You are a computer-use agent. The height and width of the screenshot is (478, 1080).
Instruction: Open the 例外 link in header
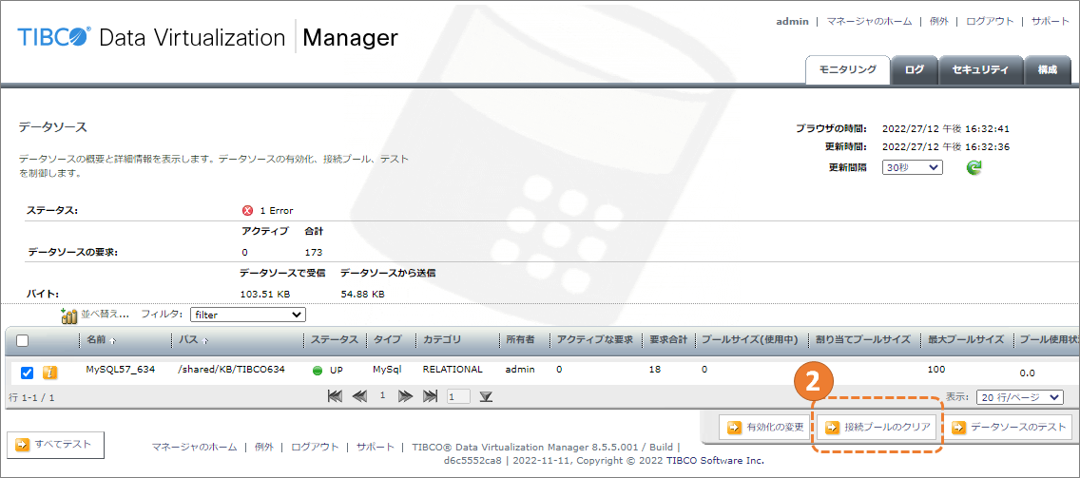click(938, 21)
